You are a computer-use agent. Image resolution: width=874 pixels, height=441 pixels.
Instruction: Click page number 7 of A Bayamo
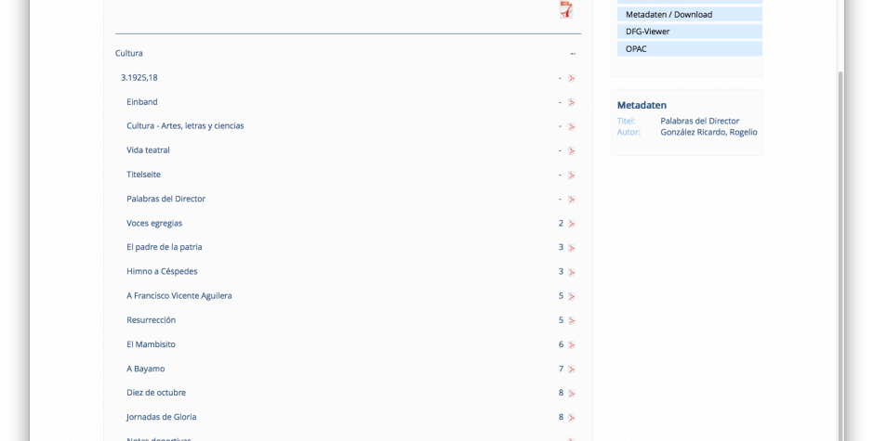pyautogui.click(x=561, y=369)
